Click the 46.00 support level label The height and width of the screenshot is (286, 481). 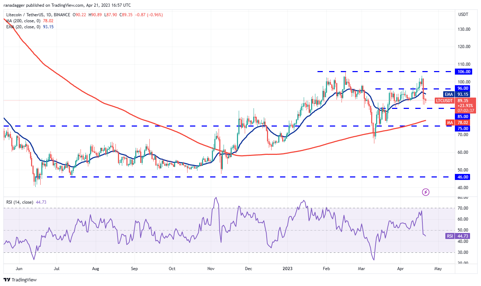click(463, 177)
